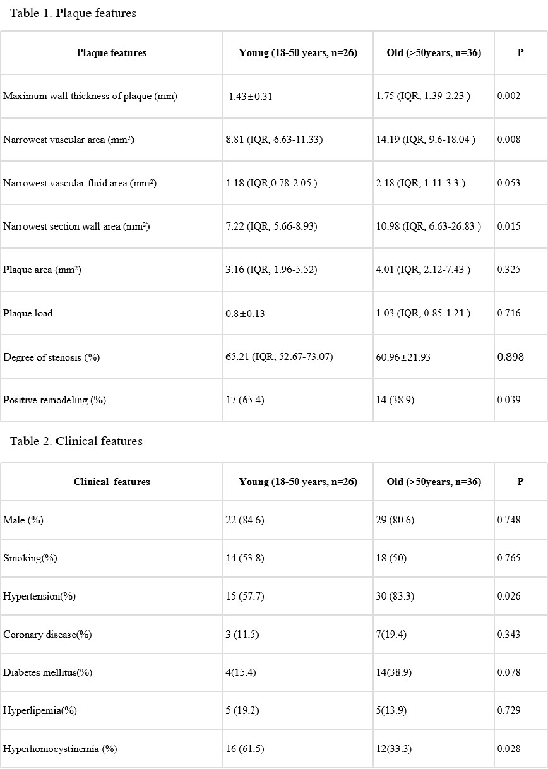Select the 1.43±0.31 value cell
This screenshot has height=769, width=548.
[x=251, y=97]
